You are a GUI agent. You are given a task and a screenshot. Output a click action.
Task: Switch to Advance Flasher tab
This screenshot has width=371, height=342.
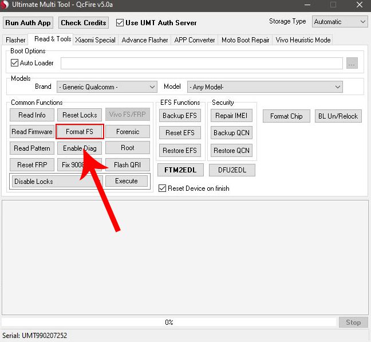pos(145,40)
